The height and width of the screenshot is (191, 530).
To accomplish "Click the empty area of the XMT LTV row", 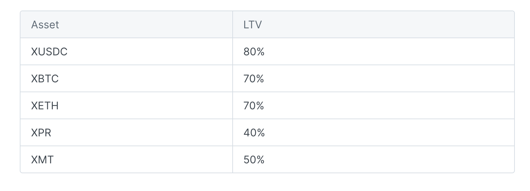I will 389,160.
